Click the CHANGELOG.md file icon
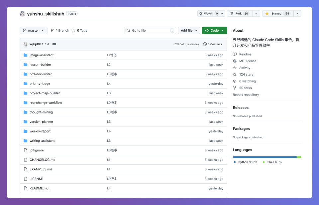 pos(26,160)
